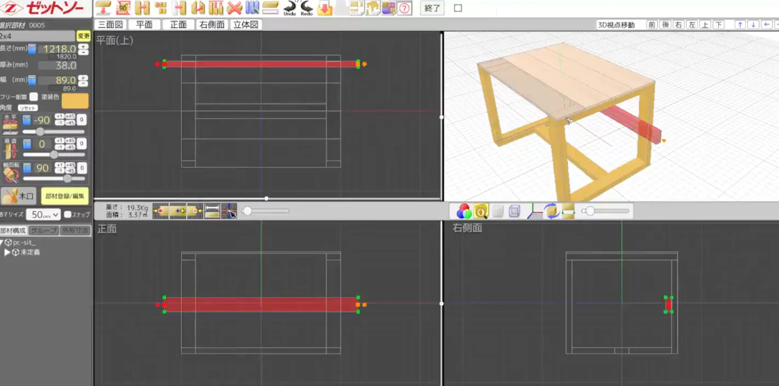Image resolution: width=779 pixels, height=386 pixels.
Task: Switch to the 立体図 view tab
Action: point(246,25)
